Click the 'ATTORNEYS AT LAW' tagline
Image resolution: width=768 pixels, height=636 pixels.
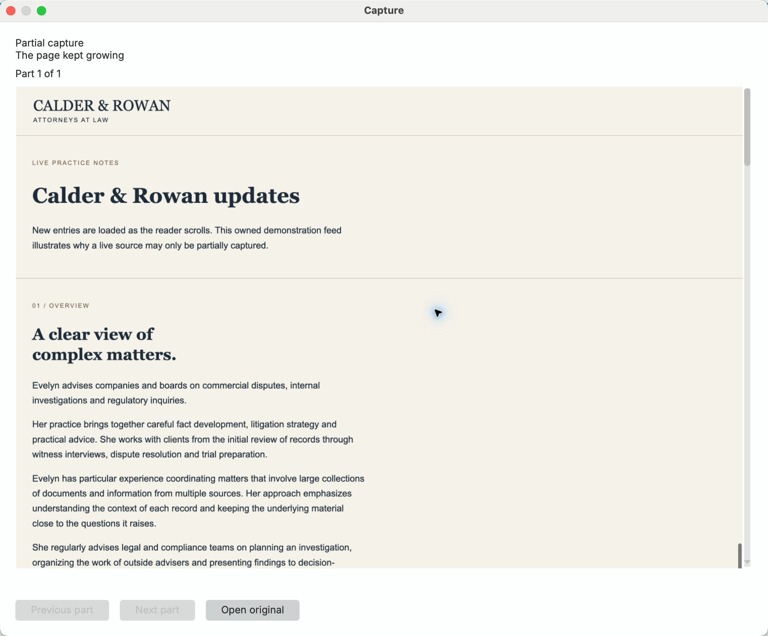tap(71, 120)
